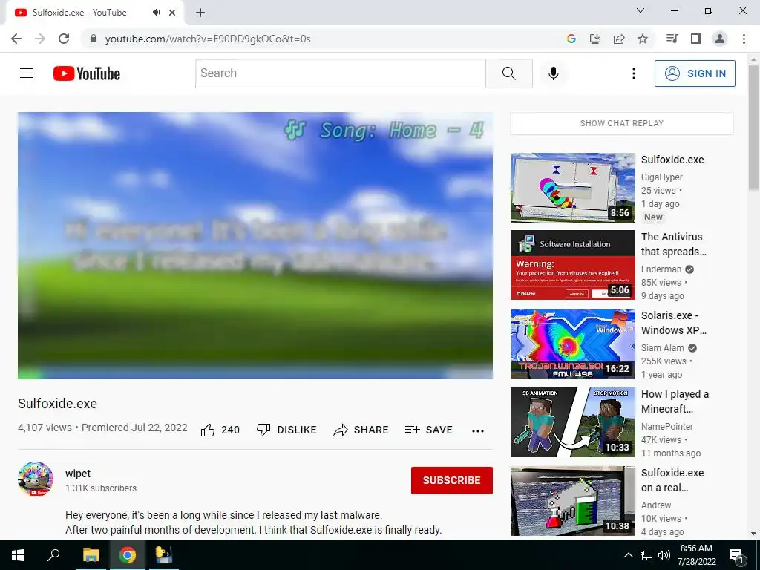Reload the YouTube page
The height and width of the screenshot is (570, 760).
click(64, 39)
